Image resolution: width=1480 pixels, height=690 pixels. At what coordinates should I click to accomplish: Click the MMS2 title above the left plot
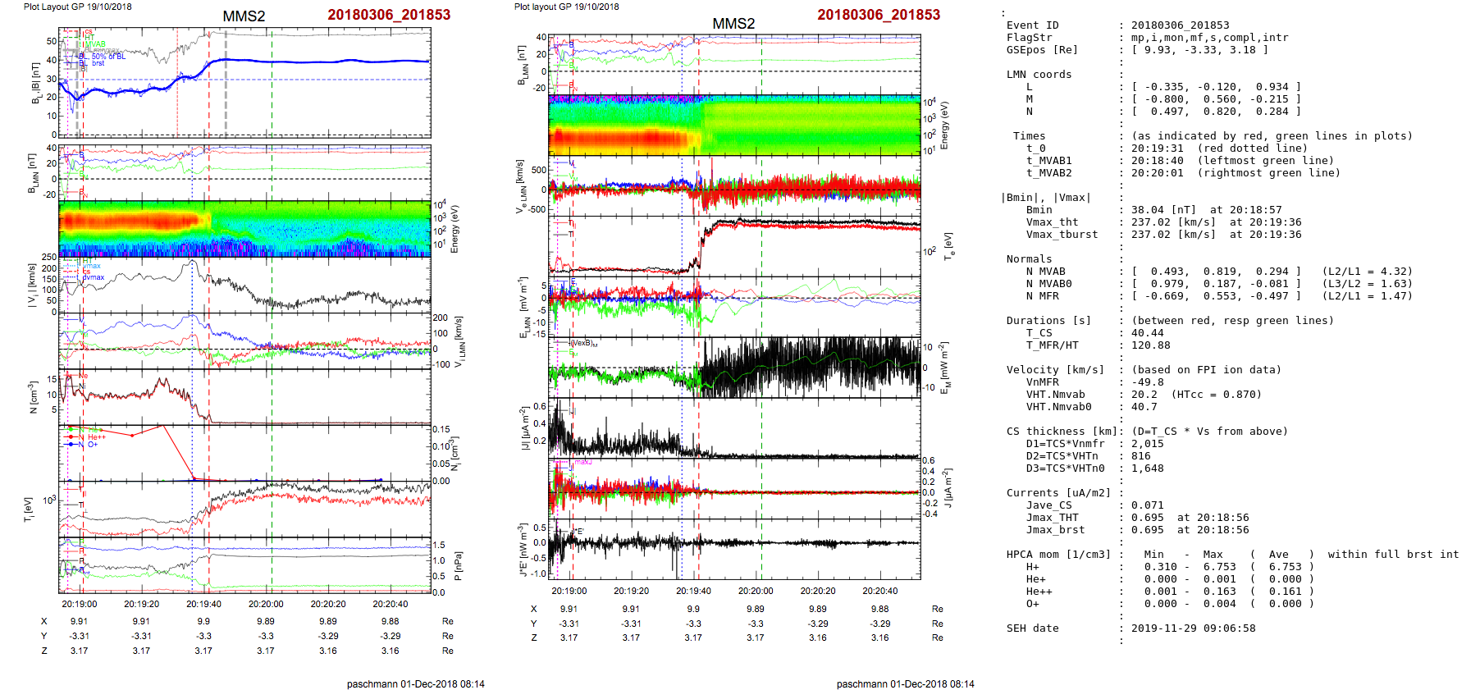click(x=244, y=16)
